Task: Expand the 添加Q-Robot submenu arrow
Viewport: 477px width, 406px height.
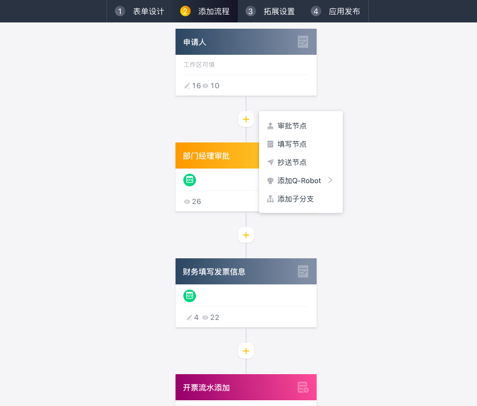Action: tap(330, 180)
